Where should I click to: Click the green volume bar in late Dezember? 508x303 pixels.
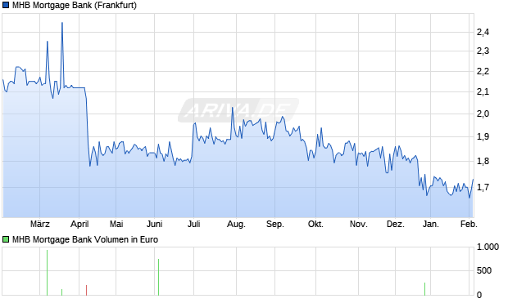424,289
